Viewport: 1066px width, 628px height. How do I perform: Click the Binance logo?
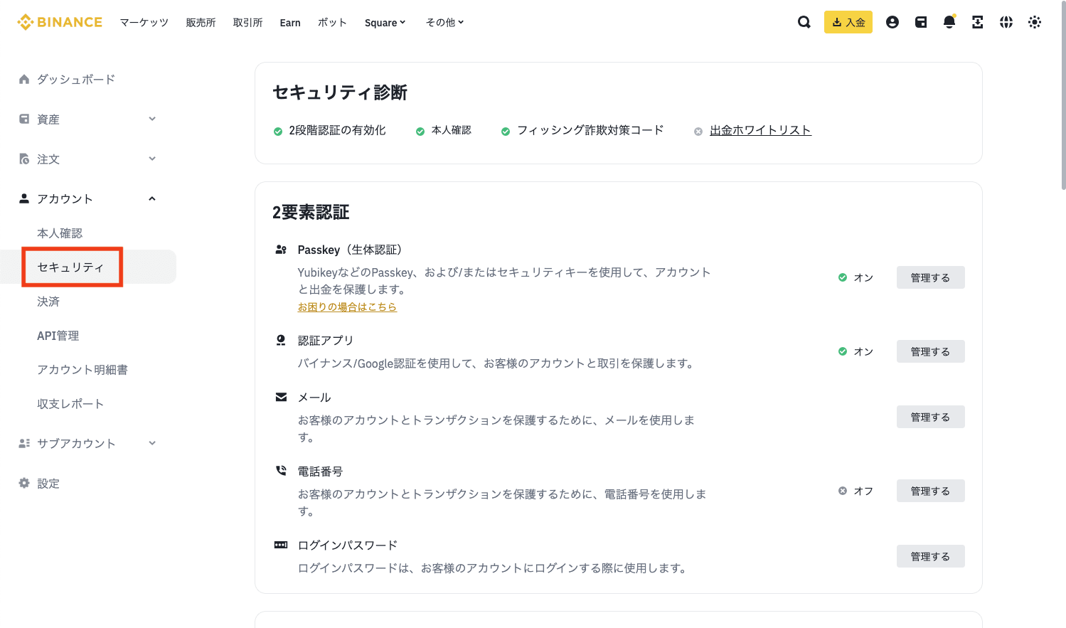coord(60,22)
